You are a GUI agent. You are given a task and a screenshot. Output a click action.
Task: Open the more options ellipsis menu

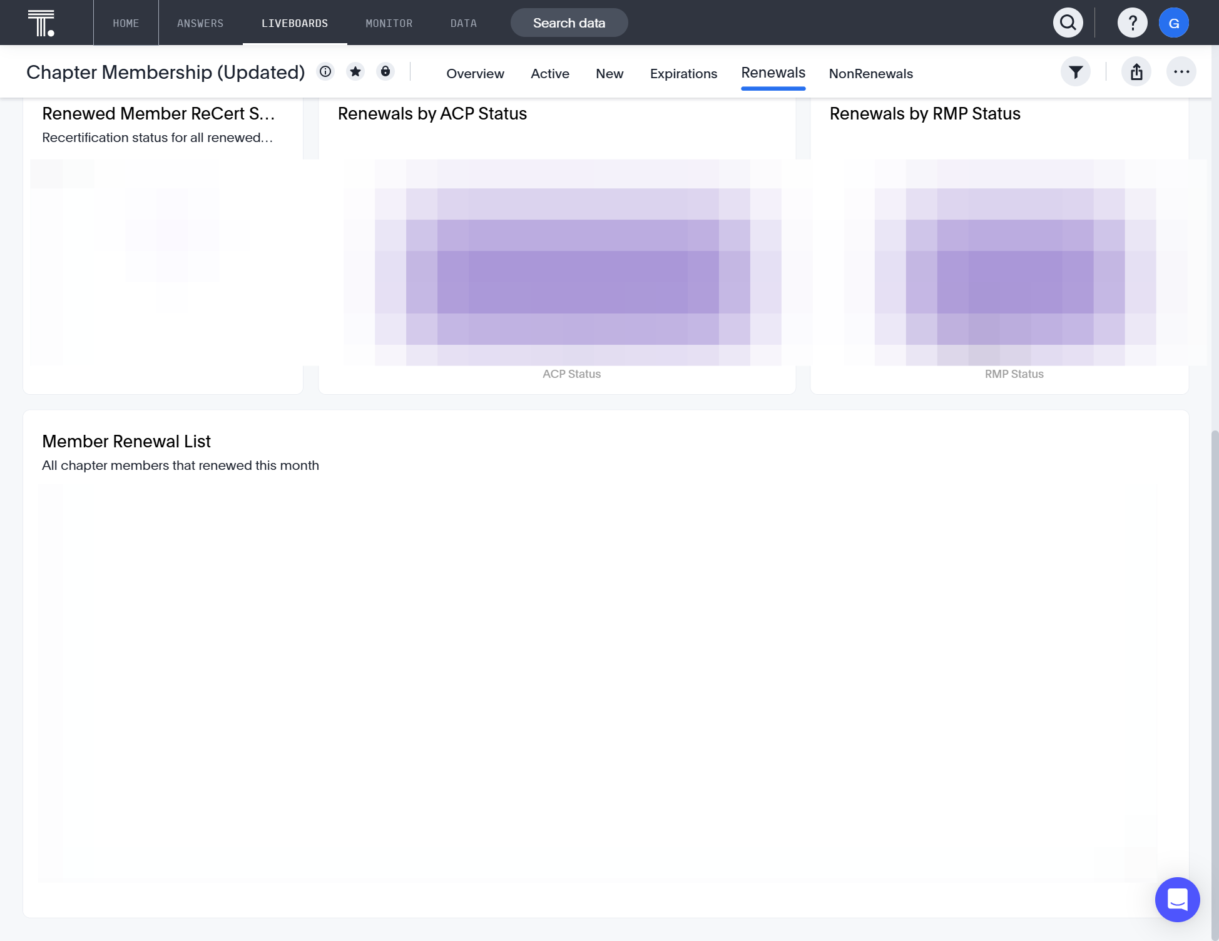click(x=1181, y=72)
